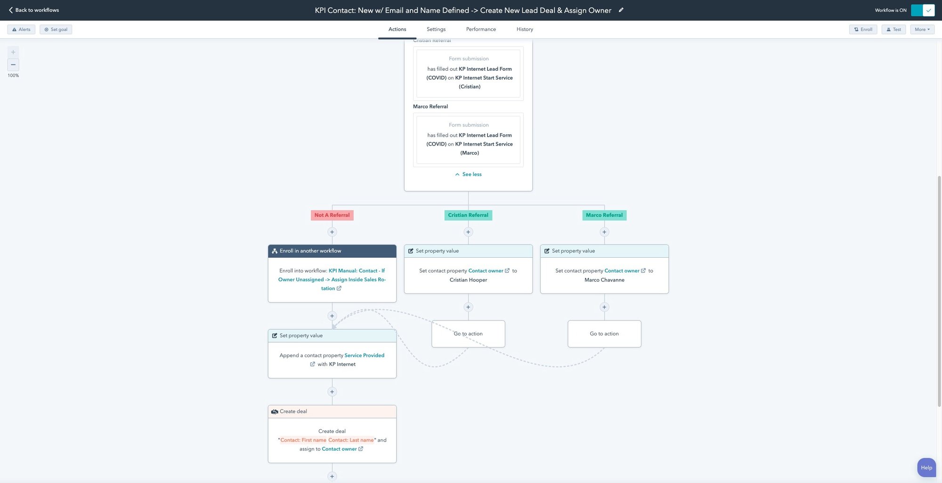Open the Performance tab
Screen dimensions: 942x483
[480, 29]
